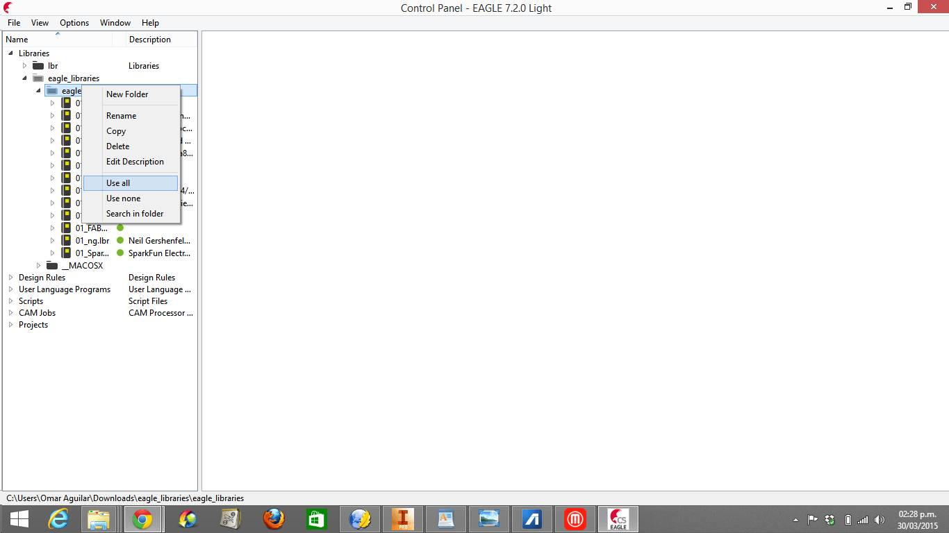
Task: Expand the User Language Programs node
Action: [x=10, y=289]
